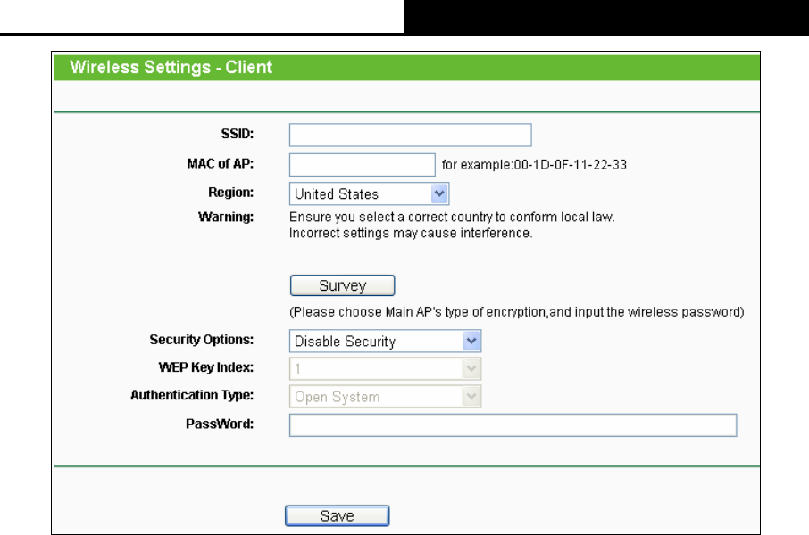The height and width of the screenshot is (535, 809).
Task: Click the PassWord input field
Action: pyautogui.click(x=513, y=425)
